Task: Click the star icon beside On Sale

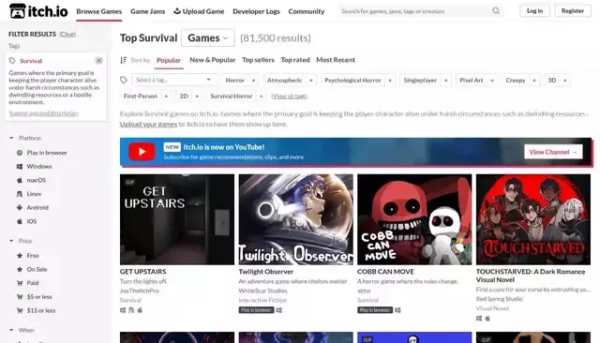Action: pyautogui.click(x=20, y=269)
